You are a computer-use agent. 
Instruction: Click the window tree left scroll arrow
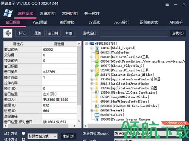(x=86, y=126)
